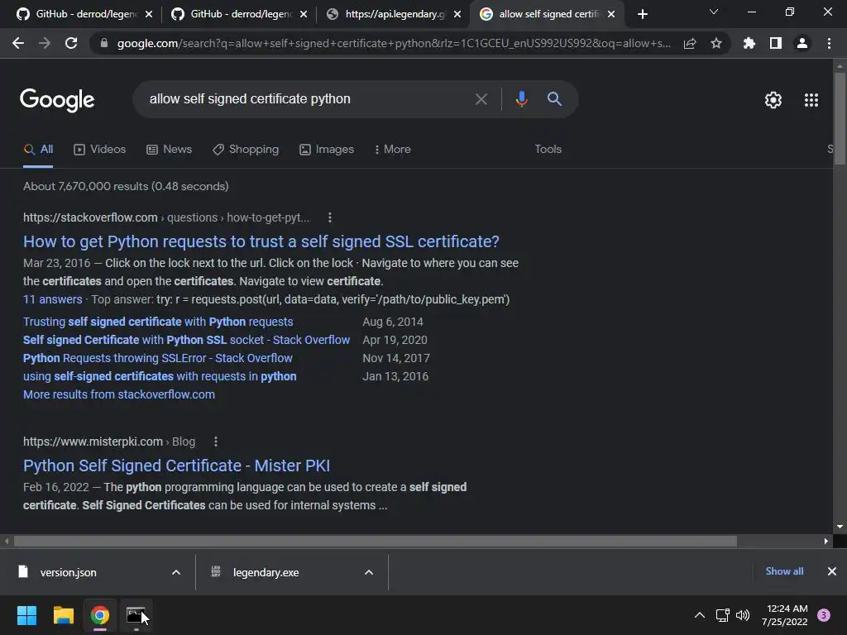Open the terminal icon on taskbar
The height and width of the screenshot is (635, 847).
point(136,615)
